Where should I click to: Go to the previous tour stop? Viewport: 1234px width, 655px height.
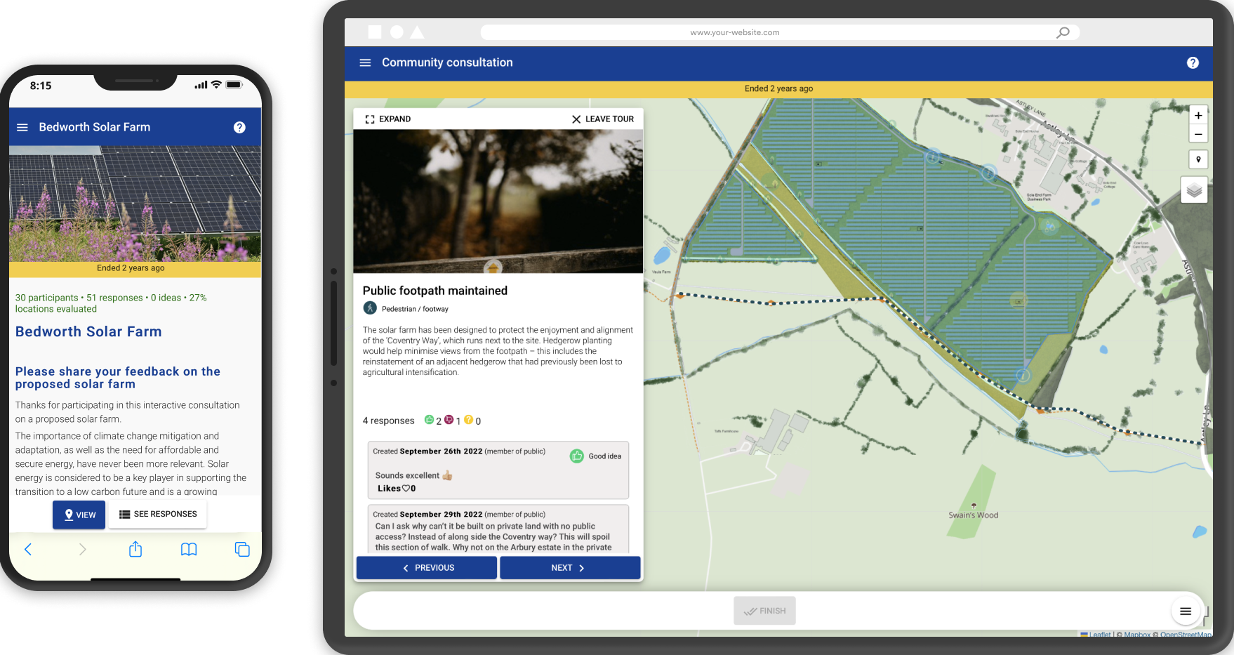[x=427, y=568]
